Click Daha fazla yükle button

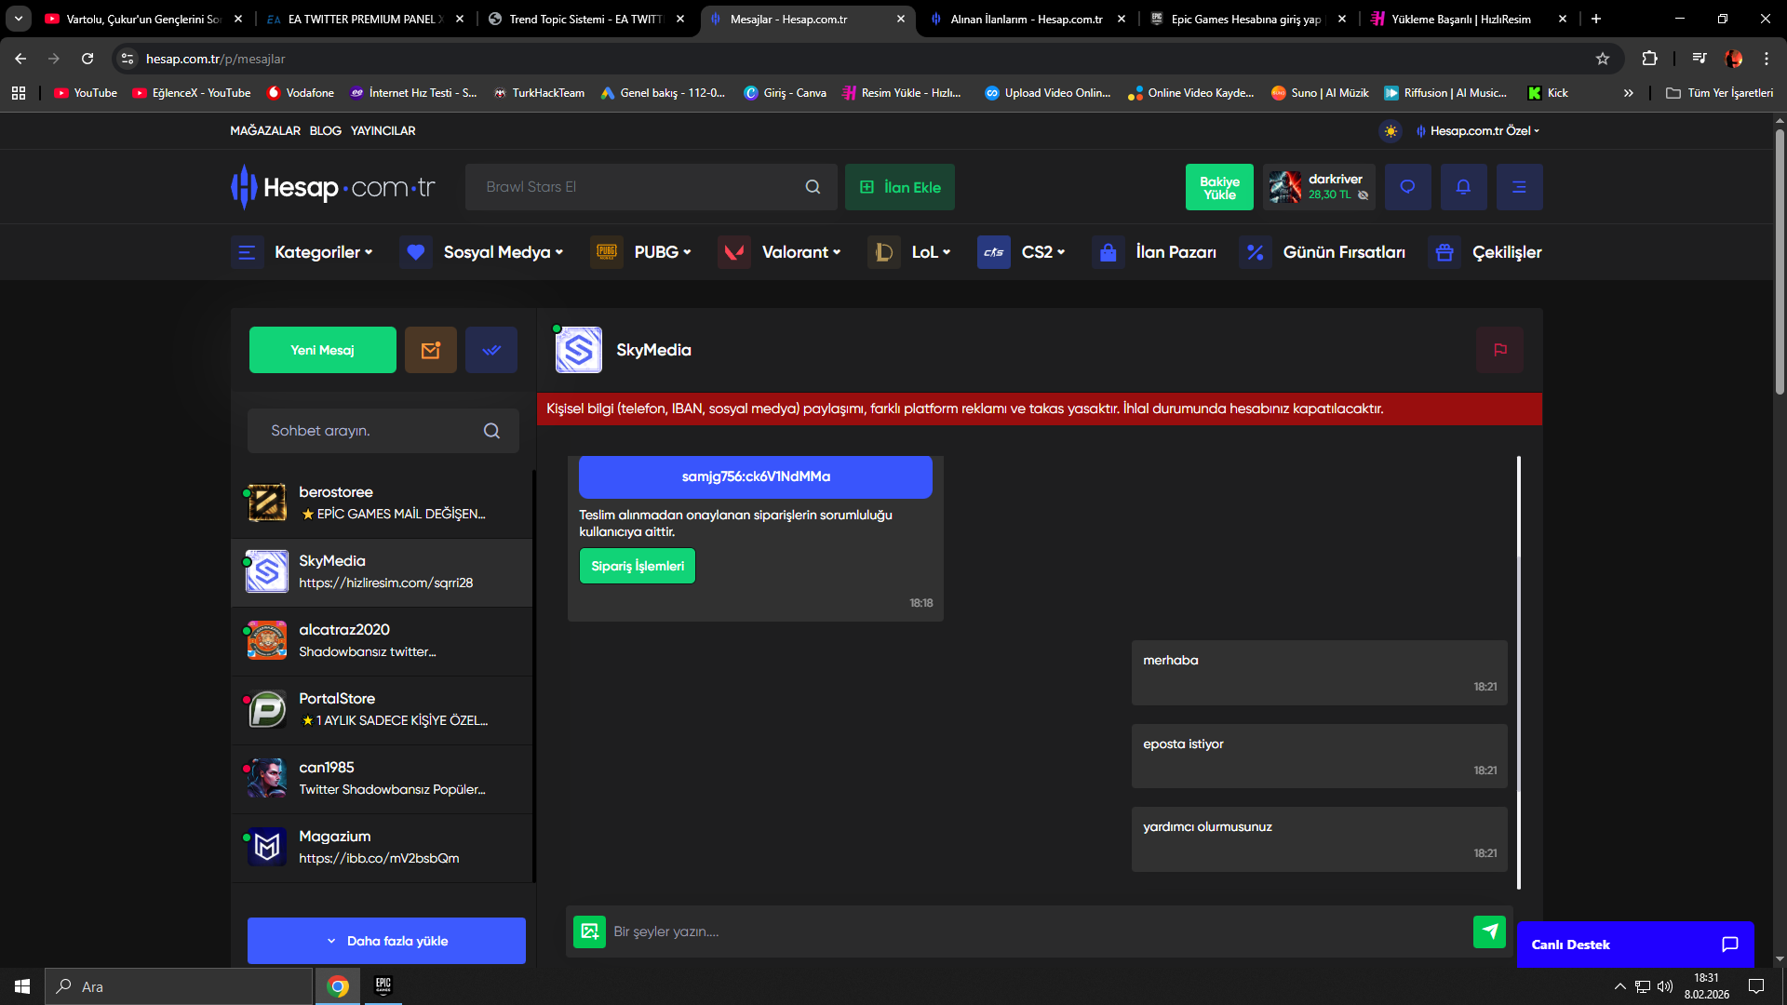click(386, 941)
